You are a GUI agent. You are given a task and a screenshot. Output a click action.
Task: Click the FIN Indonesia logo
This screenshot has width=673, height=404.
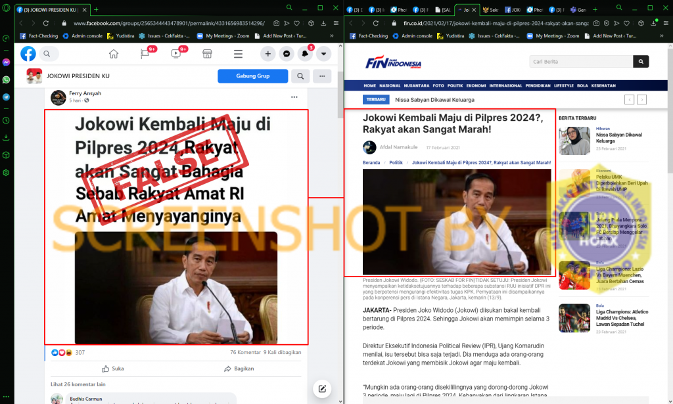(x=393, y=63)
